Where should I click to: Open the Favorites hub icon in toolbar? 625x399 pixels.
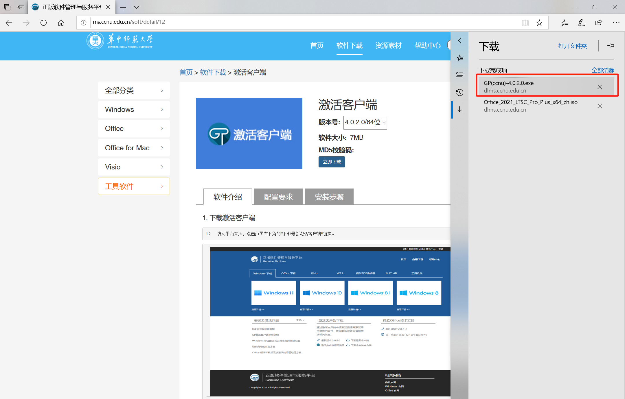[564, 23]
